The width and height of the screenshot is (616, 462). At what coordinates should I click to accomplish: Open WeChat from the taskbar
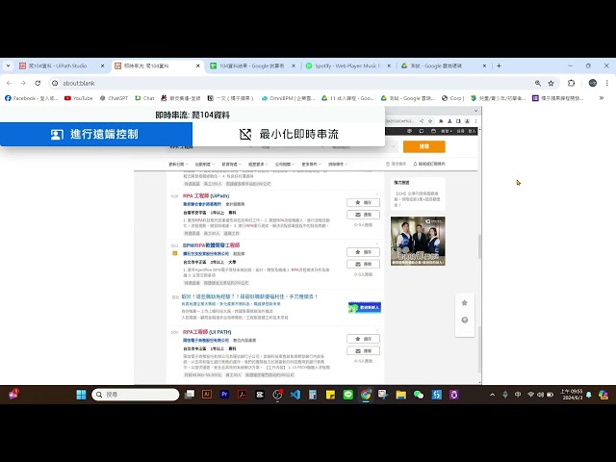419,395
